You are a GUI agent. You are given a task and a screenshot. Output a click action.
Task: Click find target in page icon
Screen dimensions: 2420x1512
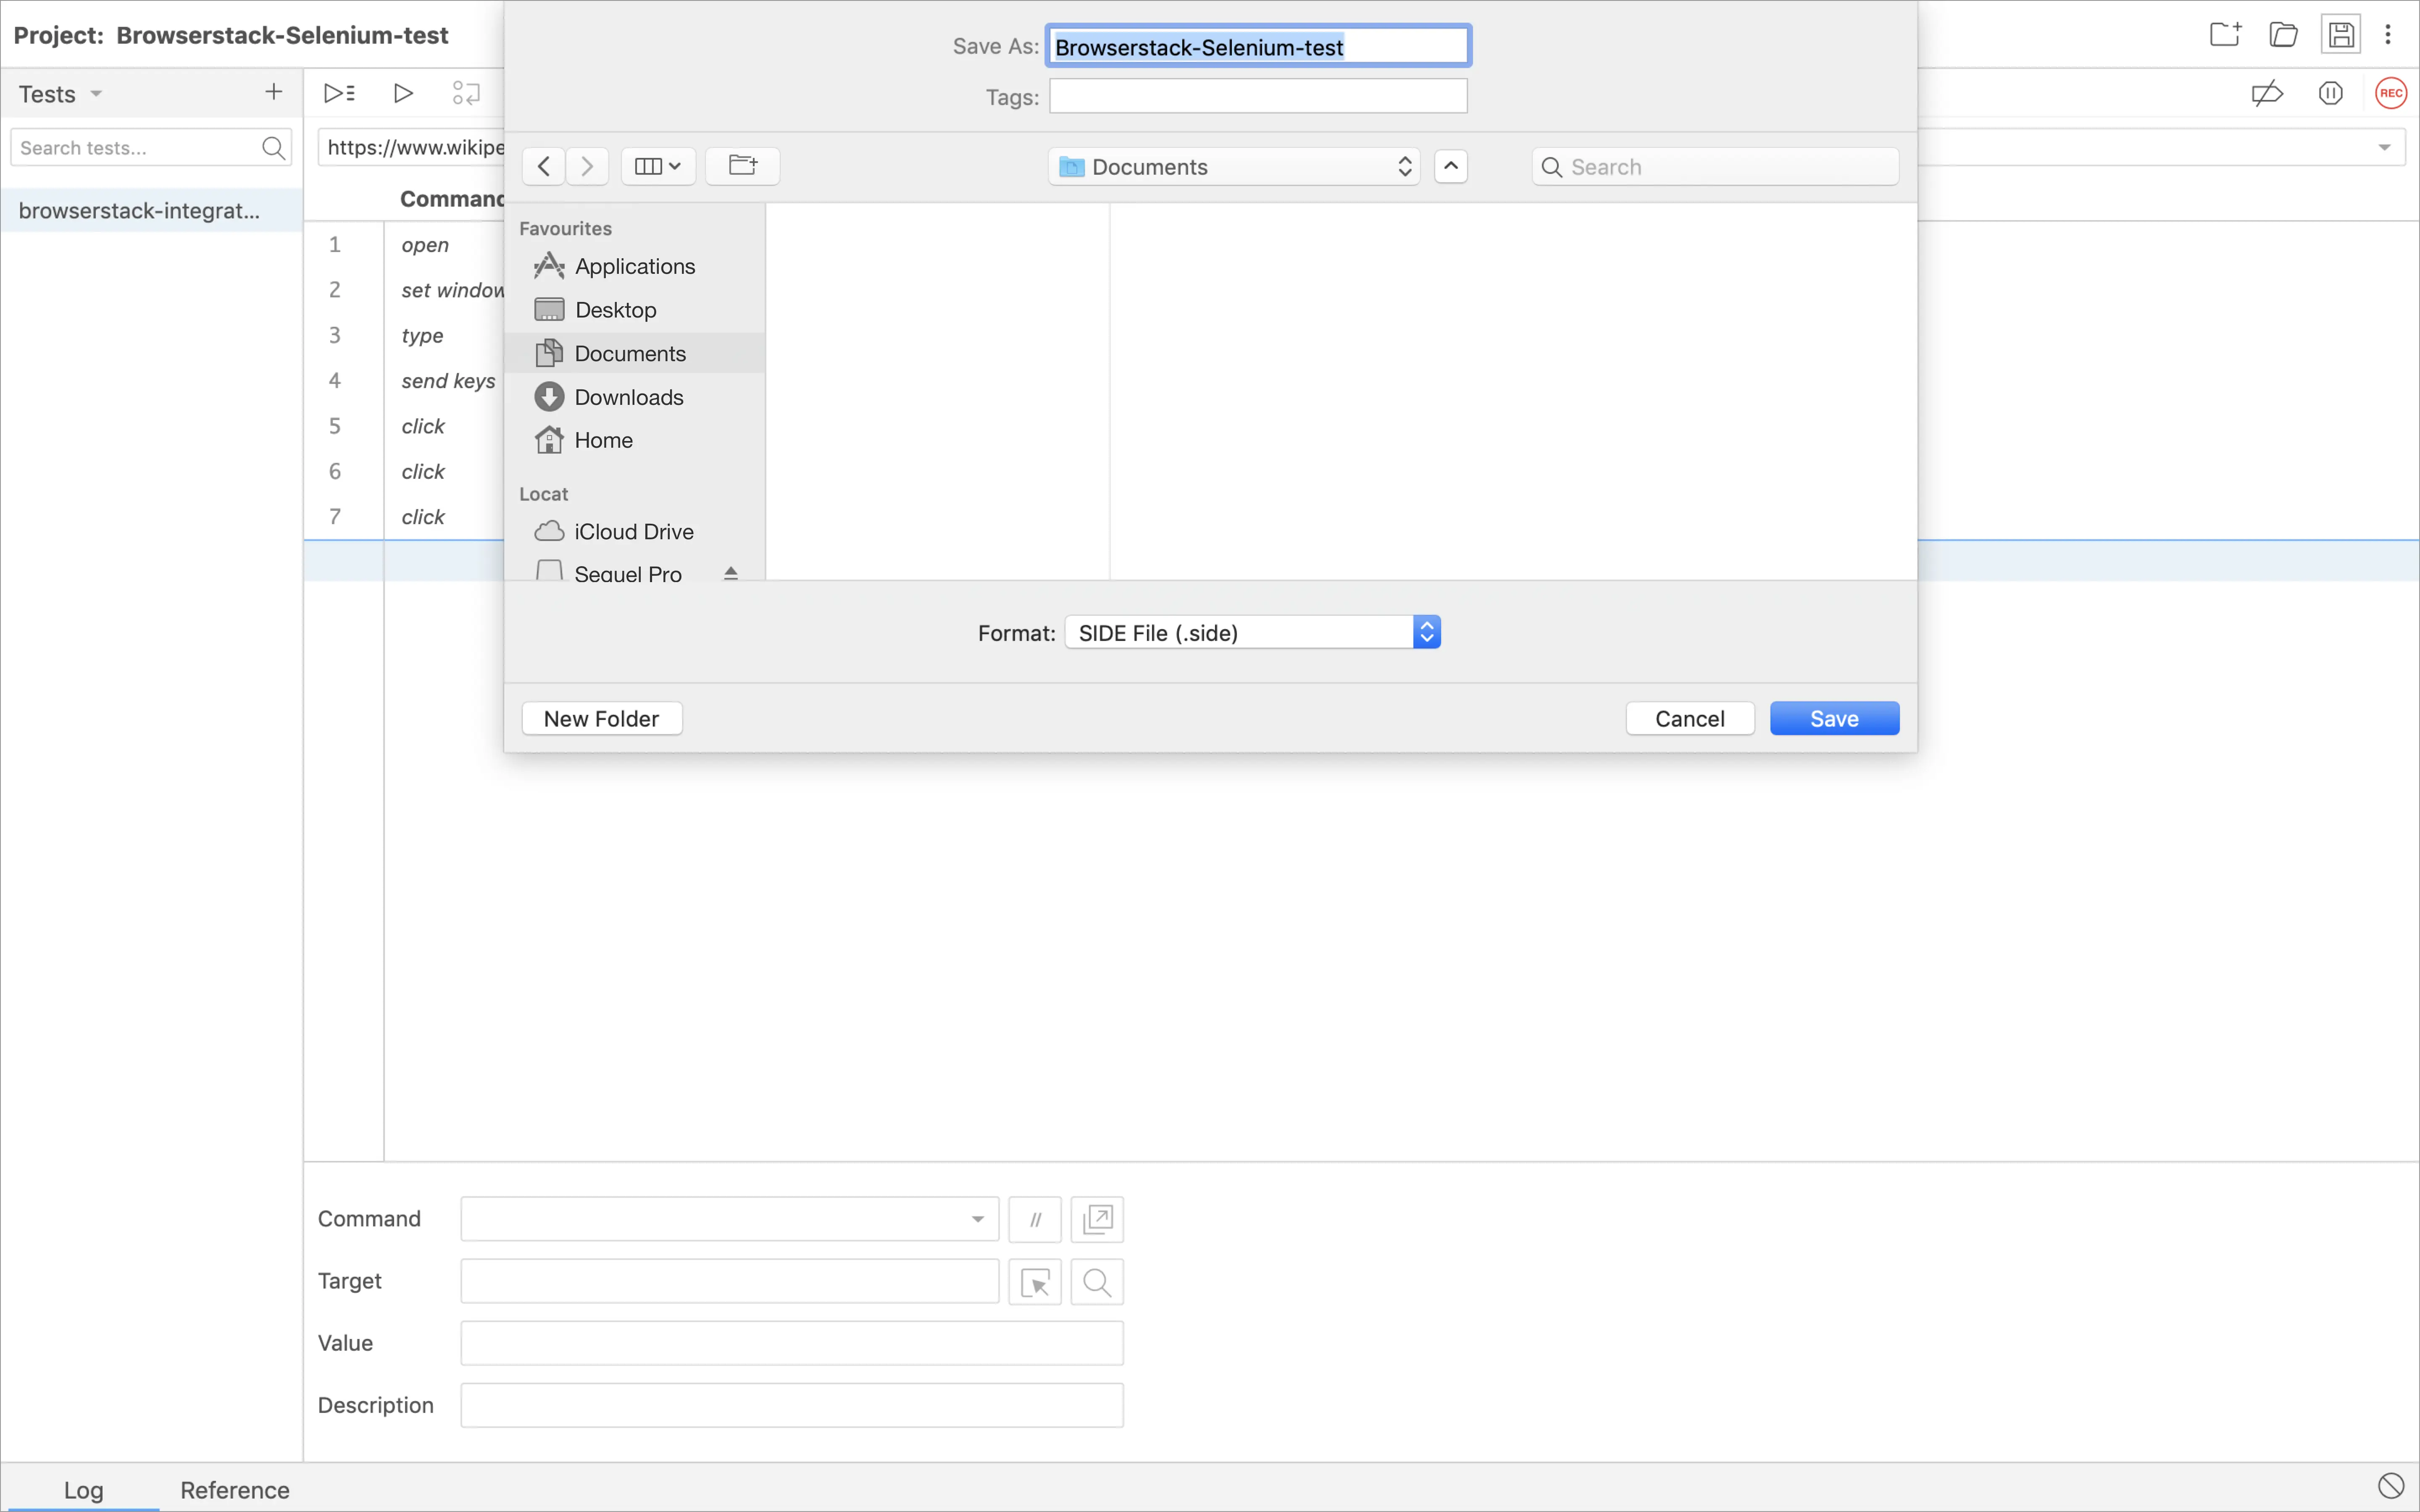click(1096, 1281)
